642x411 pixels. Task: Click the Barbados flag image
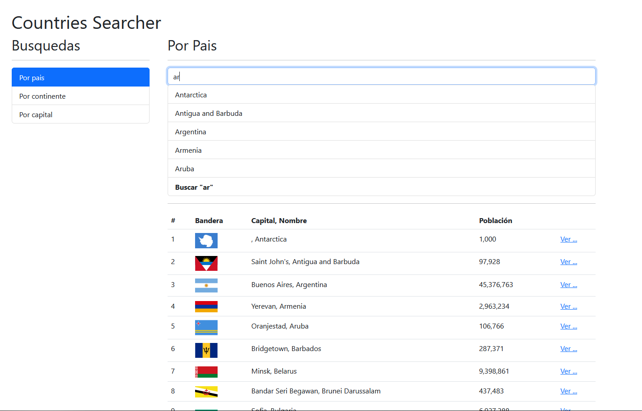206,350
